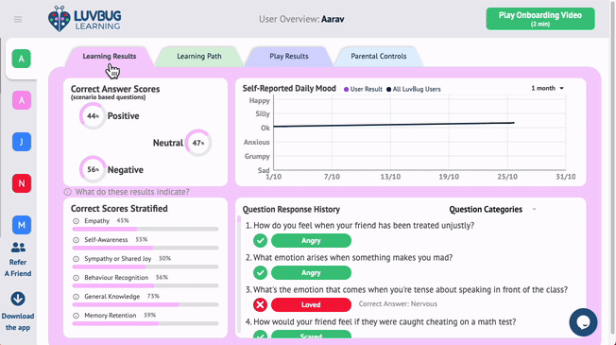
Task: Select the red N user avatar
Action: pos(21,183)
